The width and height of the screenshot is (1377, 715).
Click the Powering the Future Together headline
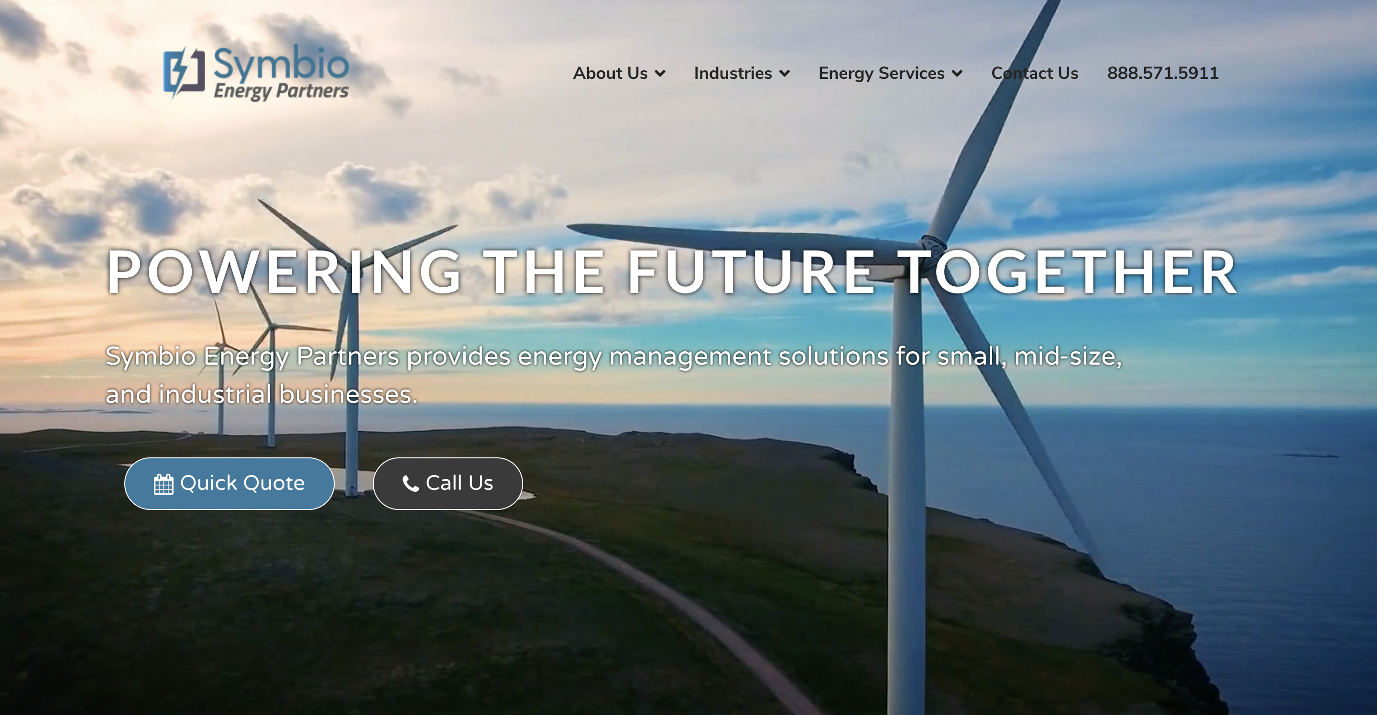[x=672, y=272]
